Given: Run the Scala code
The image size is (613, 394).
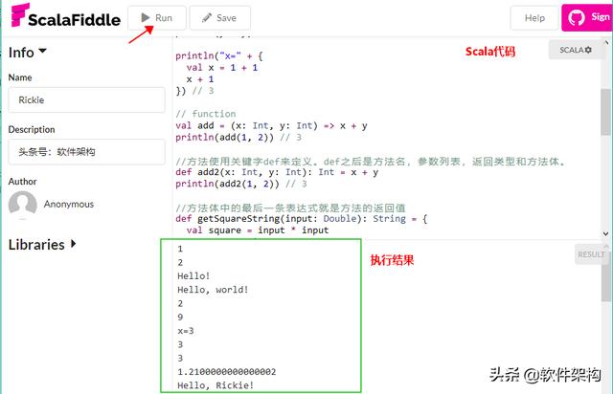Looking at the screenshot, I should [157, 18].
